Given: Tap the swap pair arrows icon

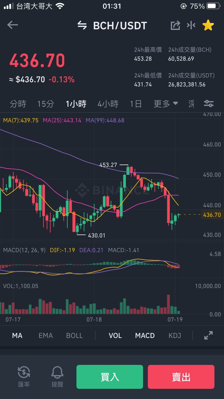Looking at the screenshot, I should pos(82,25).
